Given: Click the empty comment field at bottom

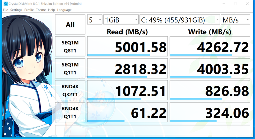Looking at the screenshot, I should pyautogui.click(x=153, y=130).
